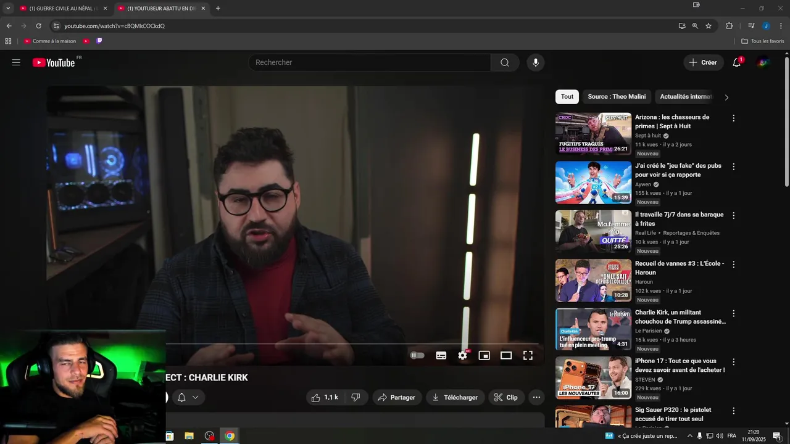Open more actions below the video

click(536, 398)
